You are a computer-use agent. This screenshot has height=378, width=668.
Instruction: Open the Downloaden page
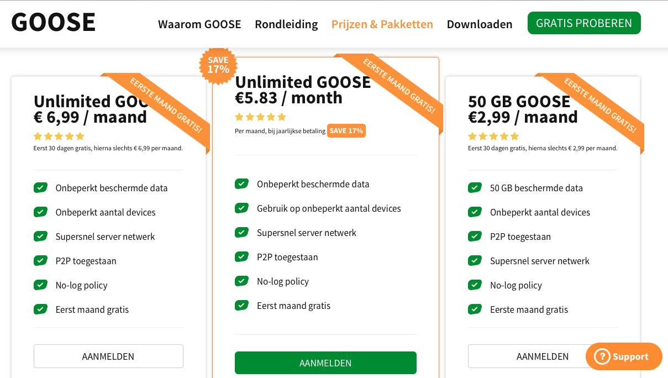click(479, 24)
